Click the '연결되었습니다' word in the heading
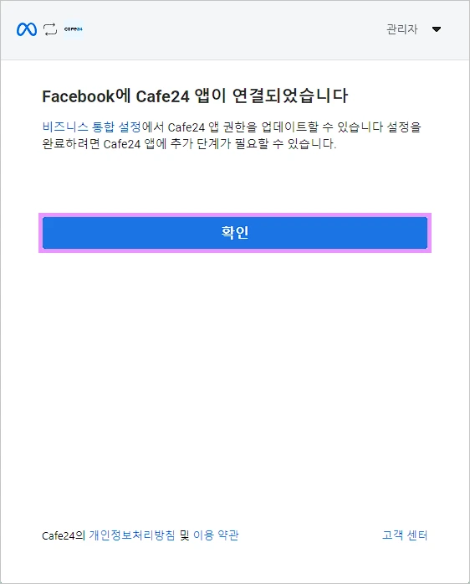The width and height of the screenshot is (470, 584). 290,96
